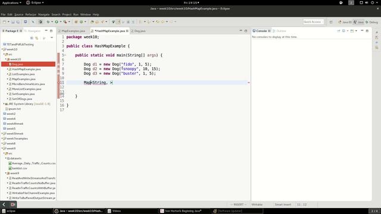Click the Run External Tools icon
Screen dimensions: 381x214
(x=65, y=22)
